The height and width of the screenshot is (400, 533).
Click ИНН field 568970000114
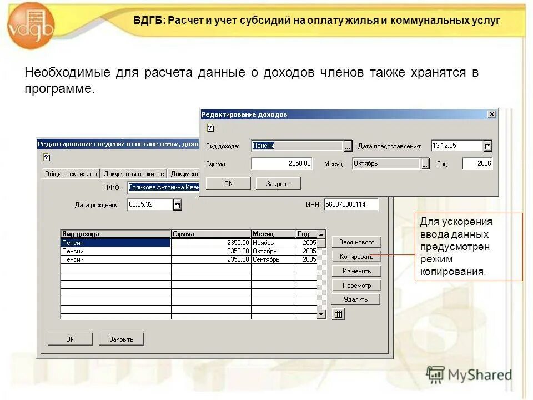pyautogui.click(x=351, y=205)
